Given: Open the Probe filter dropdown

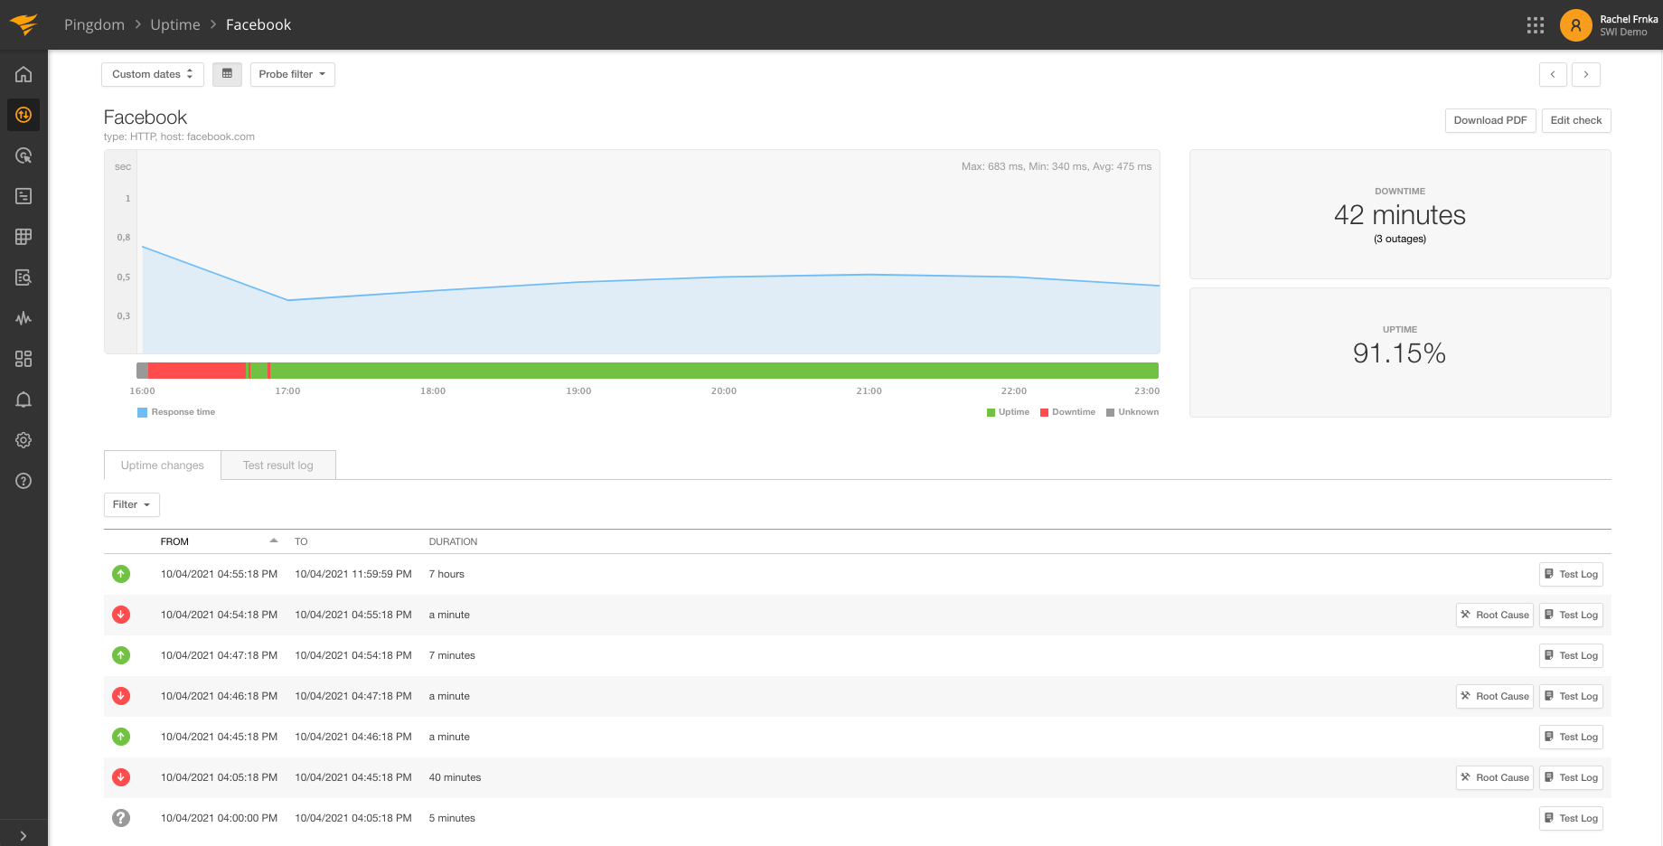Looking at the screenshot, I should [292, 74].
